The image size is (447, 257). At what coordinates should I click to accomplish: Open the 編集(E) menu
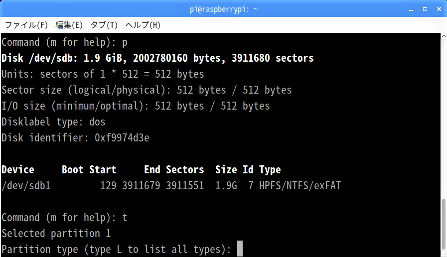click(69, 25)
